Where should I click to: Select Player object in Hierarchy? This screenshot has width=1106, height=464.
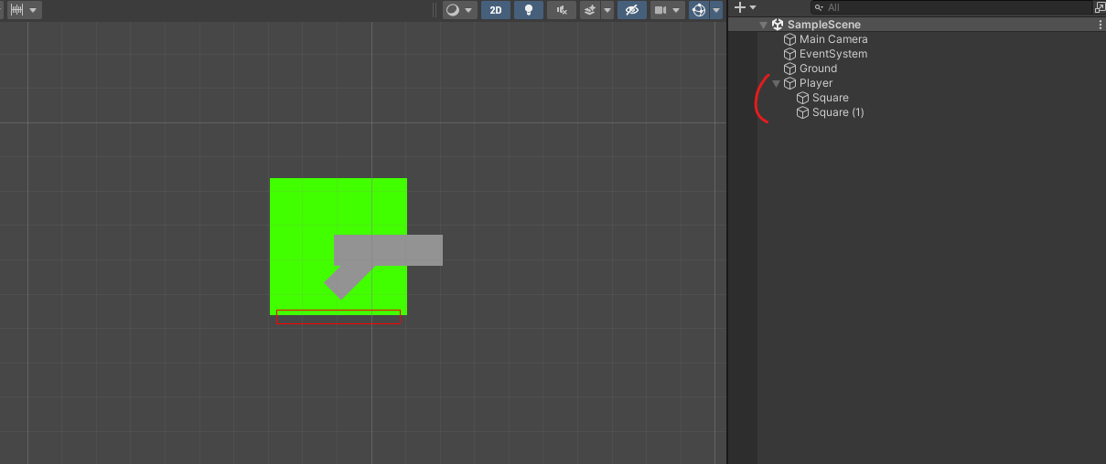[x=816, y=83]
